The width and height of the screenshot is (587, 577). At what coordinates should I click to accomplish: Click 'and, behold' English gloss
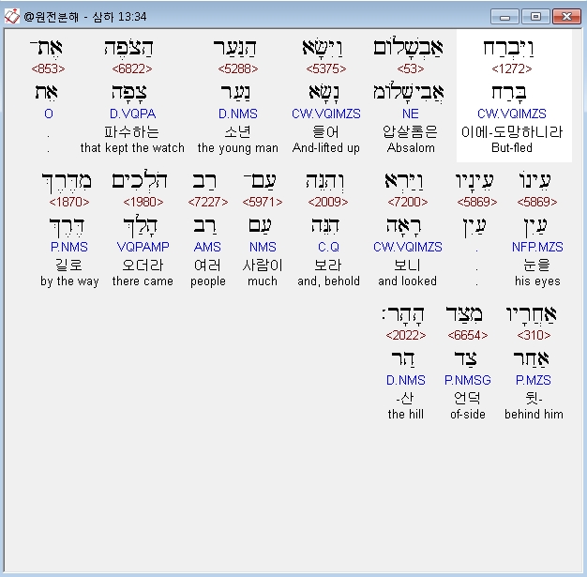click(328, 281)
